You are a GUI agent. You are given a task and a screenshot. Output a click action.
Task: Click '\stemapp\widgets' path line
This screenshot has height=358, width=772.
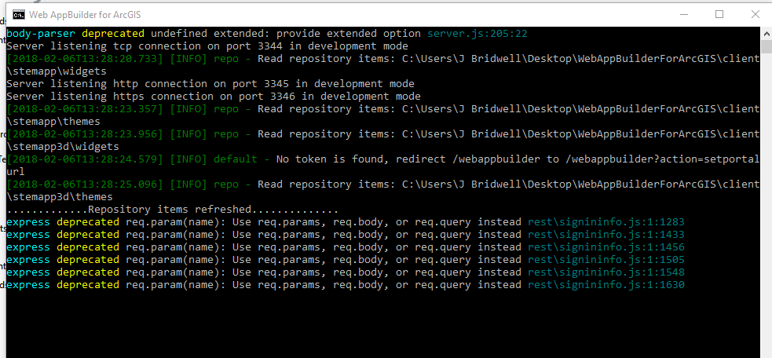57,71
